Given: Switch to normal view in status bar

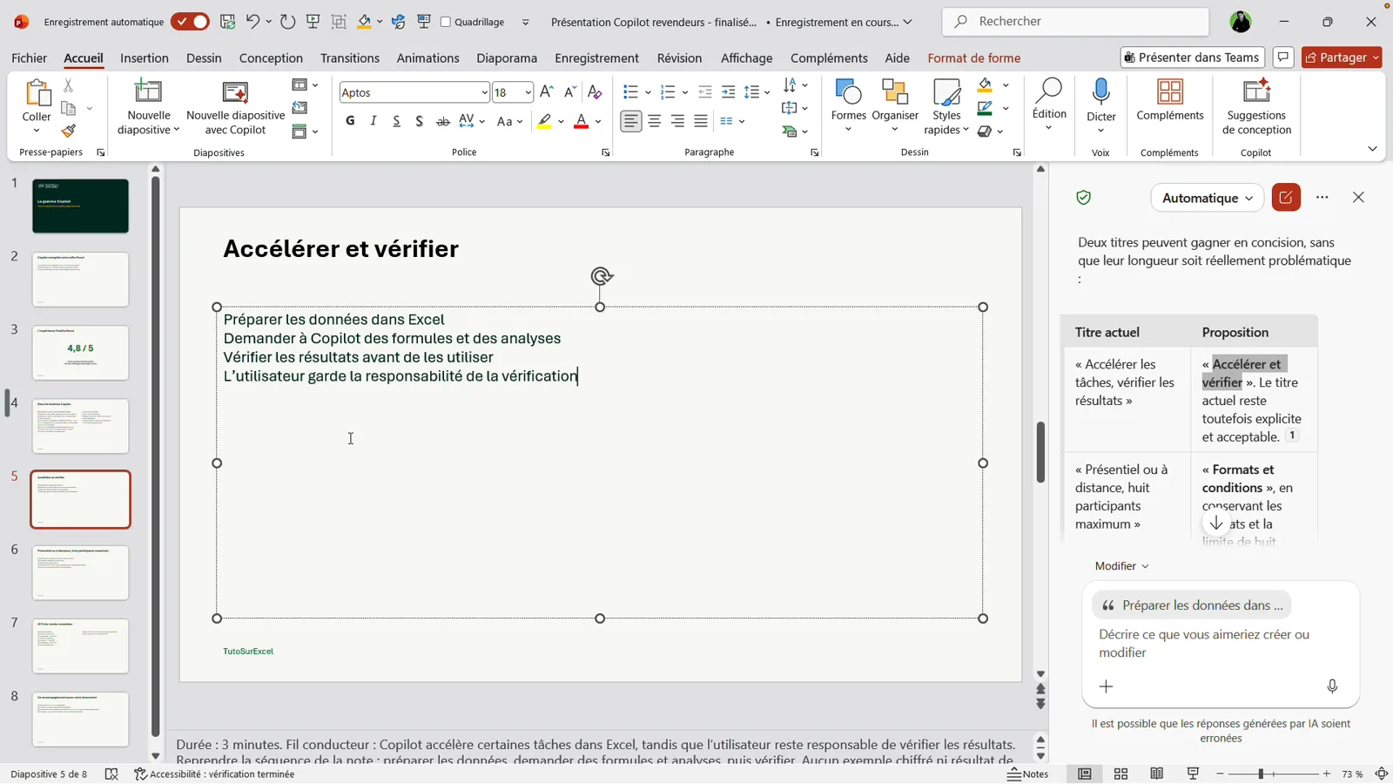Looking at the screenshot, I should tap(1084, 774).
